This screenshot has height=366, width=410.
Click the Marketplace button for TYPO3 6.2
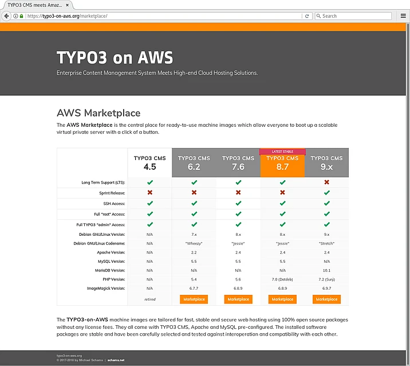[194, 299]
